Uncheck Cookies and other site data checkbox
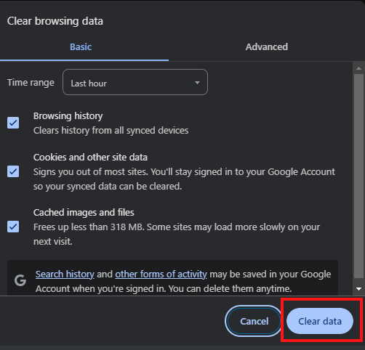The image size is (365, 350). click(x=13, y=171)
